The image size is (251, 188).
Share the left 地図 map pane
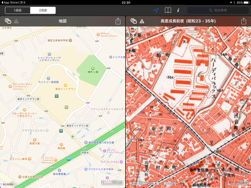(118, 21)
